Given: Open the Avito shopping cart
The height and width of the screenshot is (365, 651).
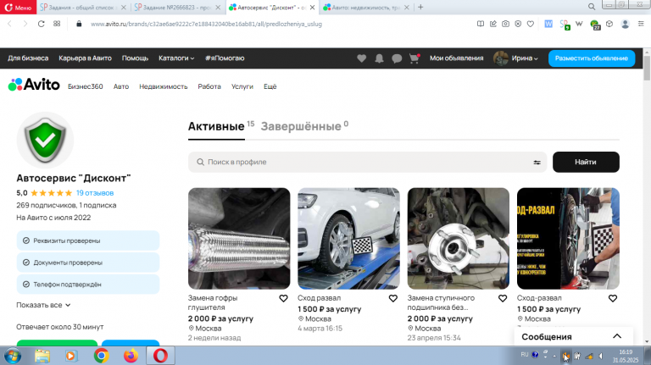Looking at the screenshot, I should coord(414,58).
